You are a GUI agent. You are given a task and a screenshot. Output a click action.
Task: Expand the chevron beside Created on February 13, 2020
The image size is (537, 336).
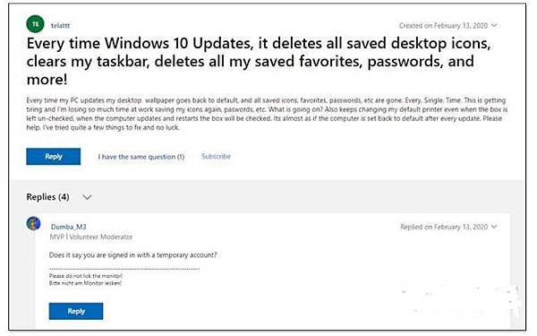coord(494,25)
